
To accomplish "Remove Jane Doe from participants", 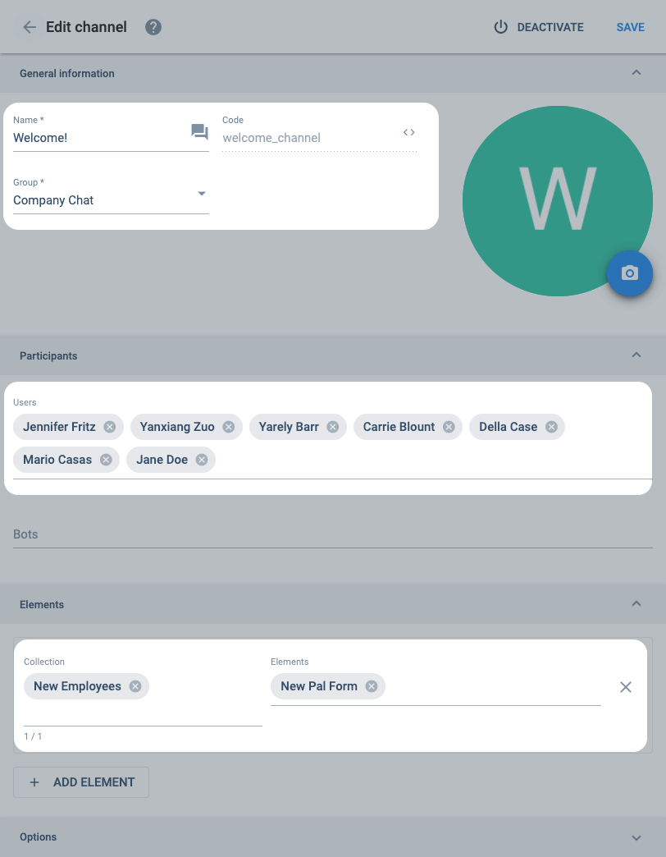I will pyautogui.click(x=202, y=460).
